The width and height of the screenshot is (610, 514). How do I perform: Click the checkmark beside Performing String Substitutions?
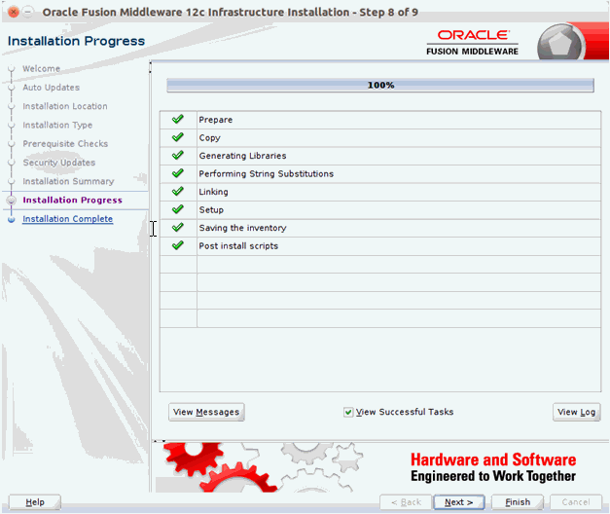click(178, 173)
